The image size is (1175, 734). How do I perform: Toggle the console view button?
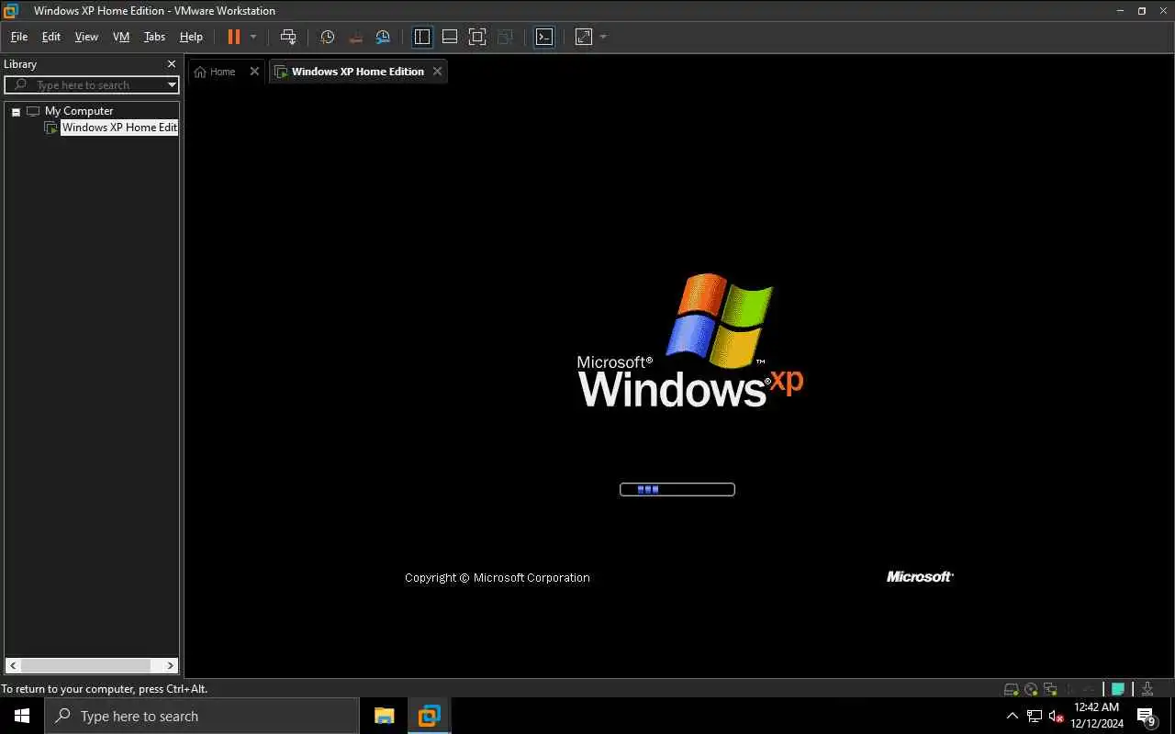[544, 37]
